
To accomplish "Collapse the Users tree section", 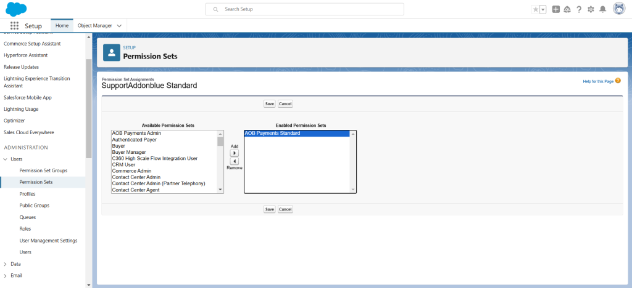I will click(x=5, y=159).
